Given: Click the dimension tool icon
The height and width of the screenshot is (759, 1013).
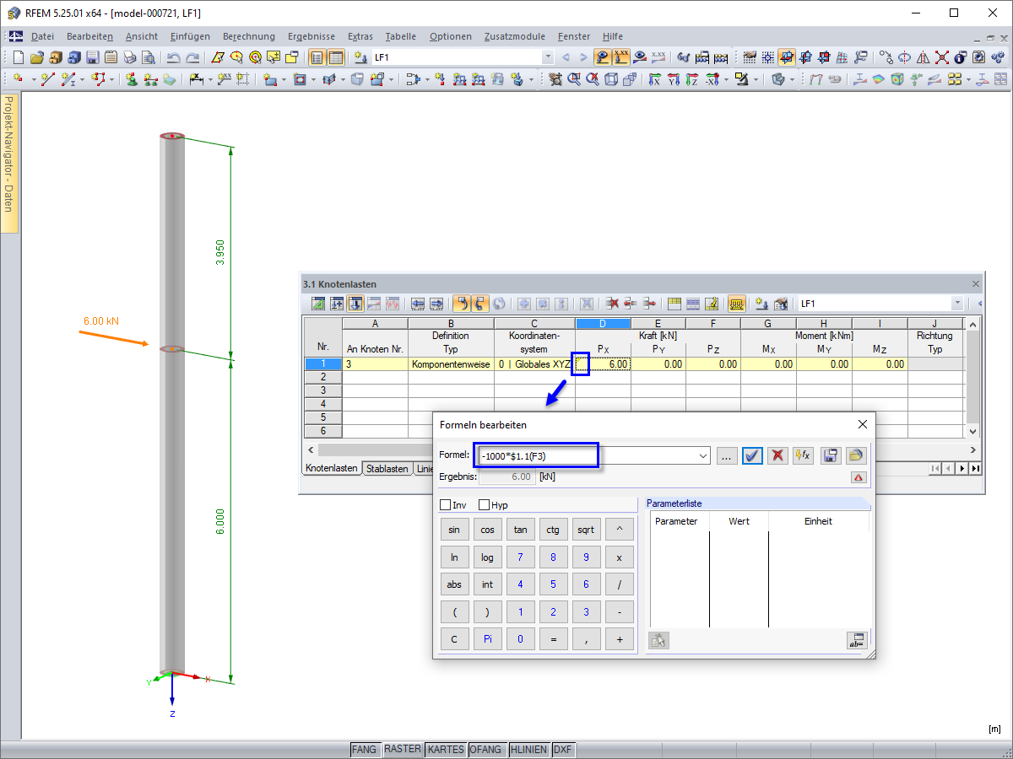Looking at the screenshot, I should pyautogui.click(x=196, y=79).
